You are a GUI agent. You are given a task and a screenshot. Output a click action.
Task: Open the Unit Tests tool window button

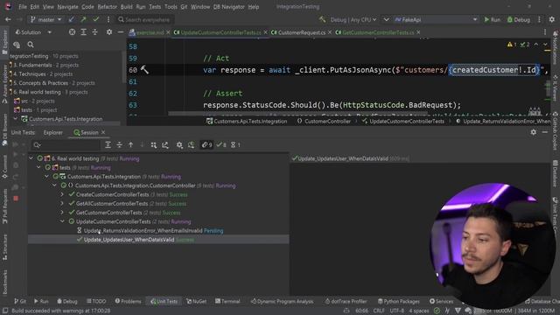(x=164, y=301)
